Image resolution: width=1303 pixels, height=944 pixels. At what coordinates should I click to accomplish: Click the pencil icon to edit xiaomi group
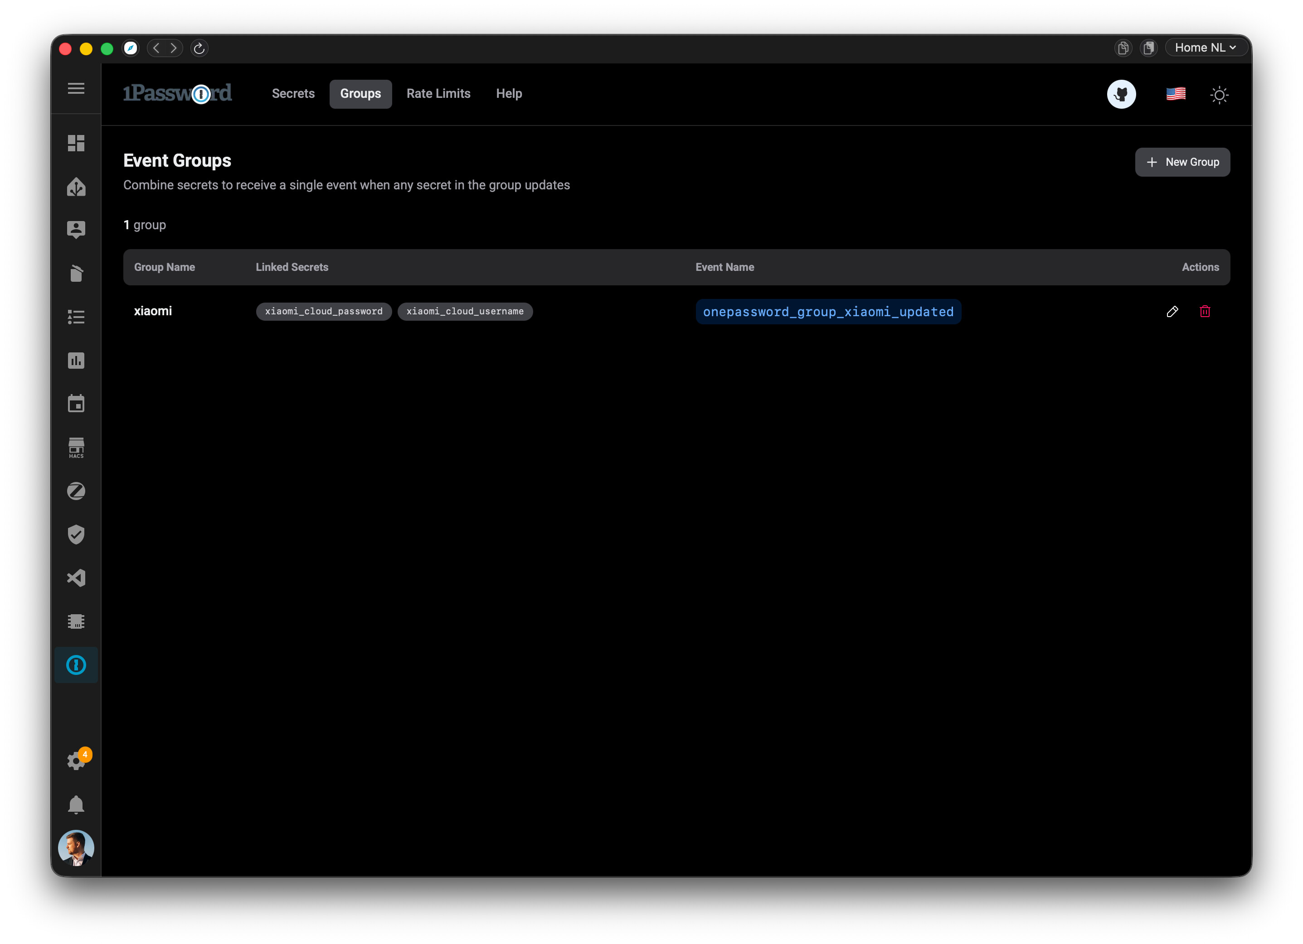click(1172, 312)
